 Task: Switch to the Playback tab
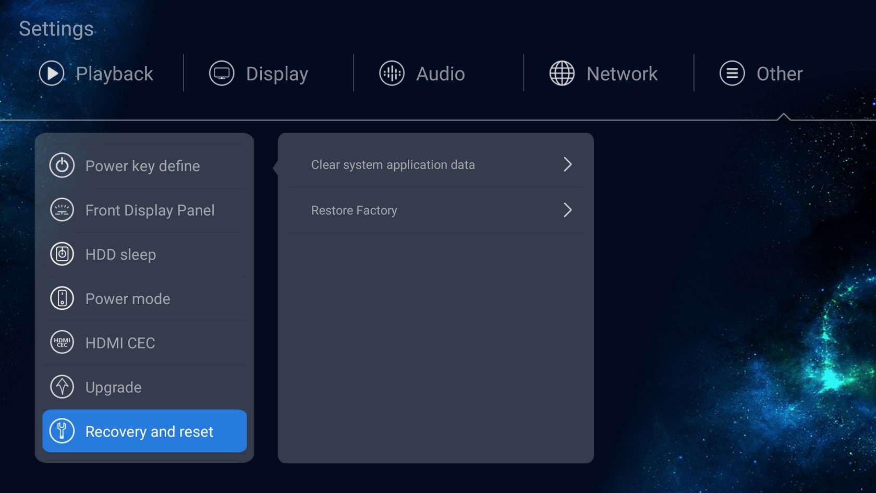(96, 74)
